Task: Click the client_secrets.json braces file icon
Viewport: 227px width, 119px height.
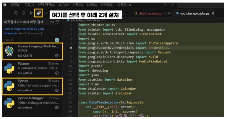Action: click(x=136, y=13)
